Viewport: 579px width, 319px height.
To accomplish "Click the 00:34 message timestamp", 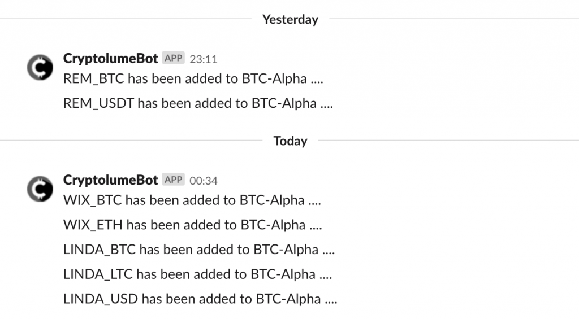I will pyautogui.click(x=203, y=181).
